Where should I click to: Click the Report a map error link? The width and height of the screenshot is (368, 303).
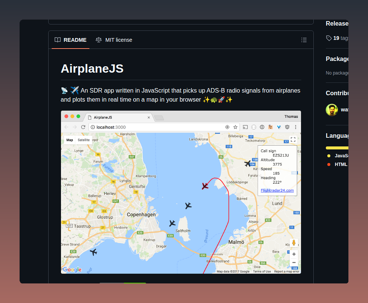[x=287, y=271]
